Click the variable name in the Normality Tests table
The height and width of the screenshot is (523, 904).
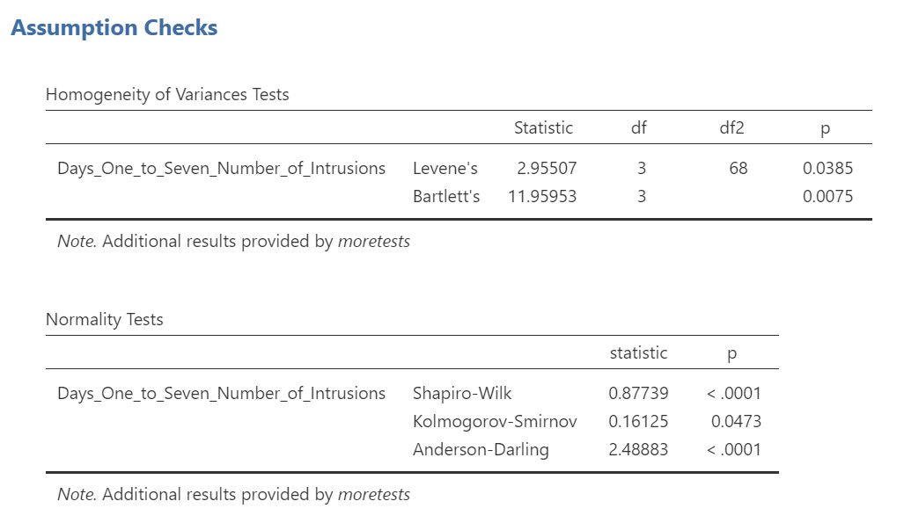(222, 394)
